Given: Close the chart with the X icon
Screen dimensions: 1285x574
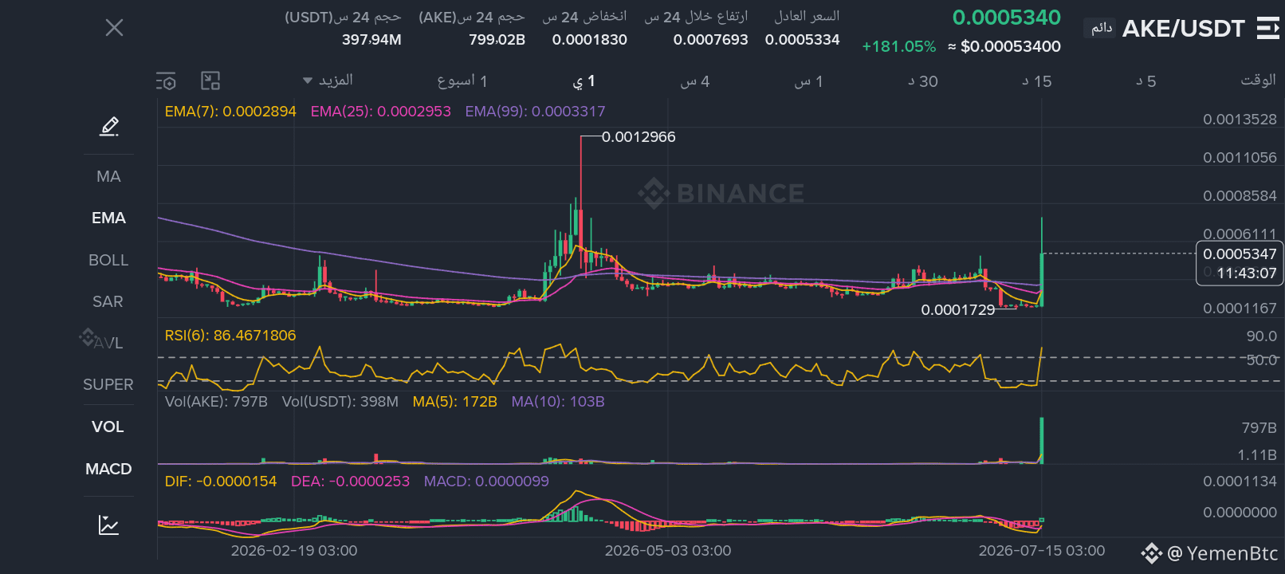Looking at the screenshot, I should pyautogui.click(x=114, y=28).
